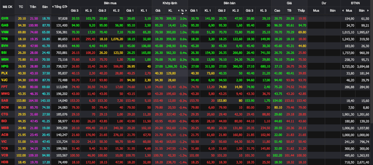Open the HPG ticker symbol

4,66
